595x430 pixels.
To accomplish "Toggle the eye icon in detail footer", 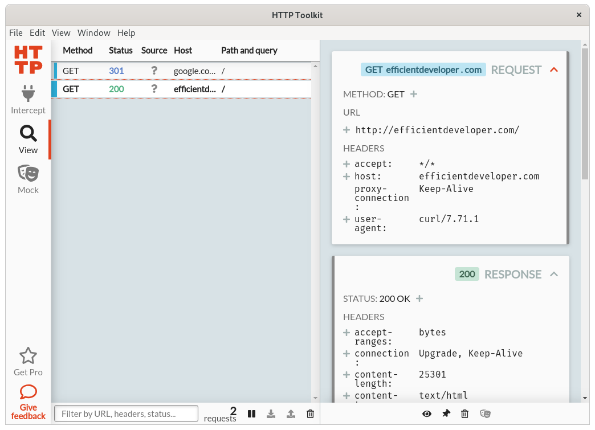I will tap(427, 413).
